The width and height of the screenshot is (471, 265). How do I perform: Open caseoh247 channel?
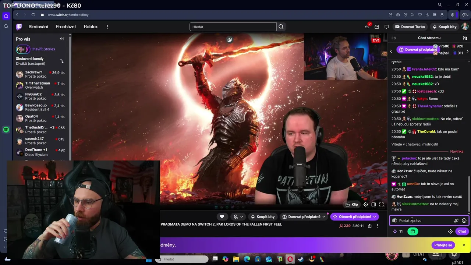(40, 141)
